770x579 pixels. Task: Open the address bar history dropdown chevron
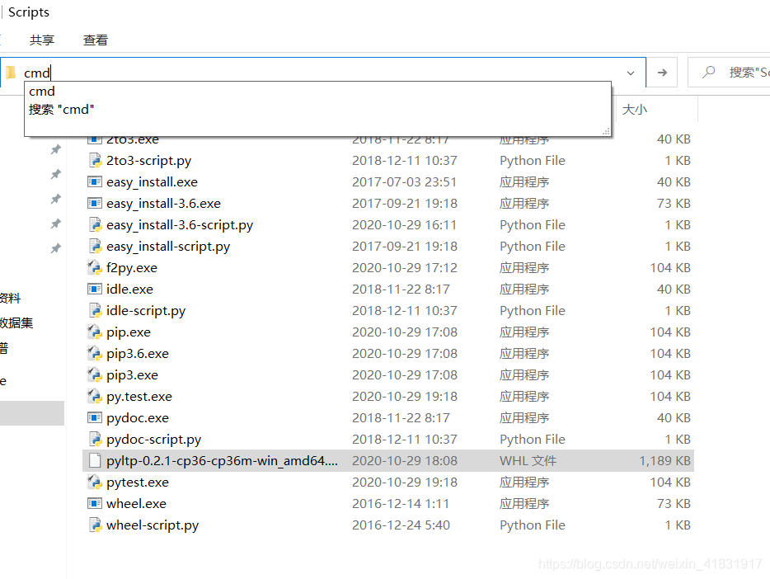click(631, 73)
